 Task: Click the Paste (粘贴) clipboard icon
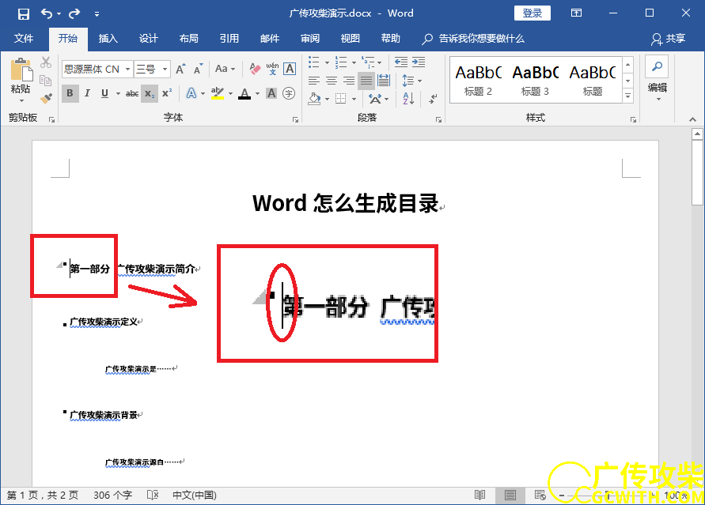(21, 70)
